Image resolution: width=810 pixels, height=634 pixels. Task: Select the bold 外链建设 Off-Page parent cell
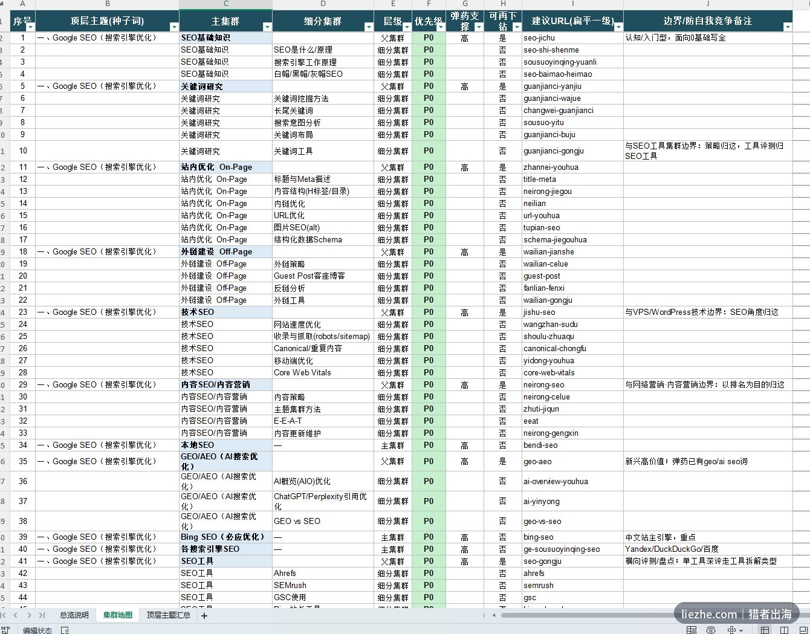(226, 251)
